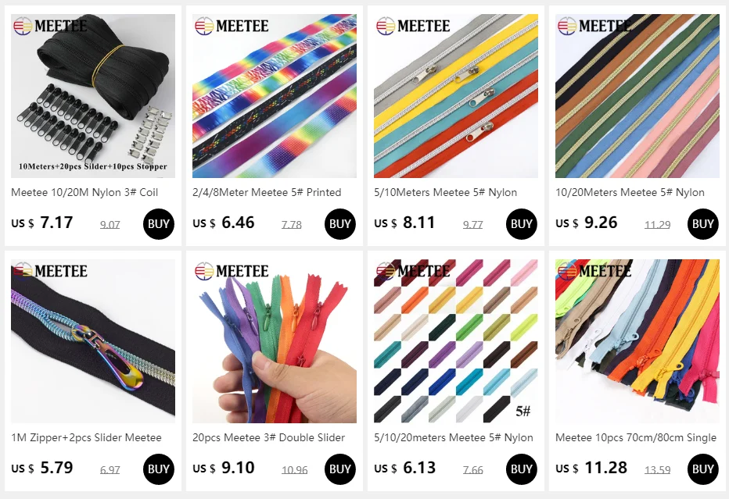
Task: Open rainbow printed zipper tape thumbnail
Action: click(275, 95)
